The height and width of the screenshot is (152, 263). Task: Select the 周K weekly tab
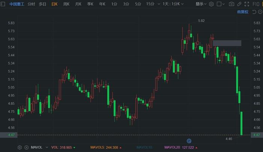pyautogui.click(x=66, y=4)
